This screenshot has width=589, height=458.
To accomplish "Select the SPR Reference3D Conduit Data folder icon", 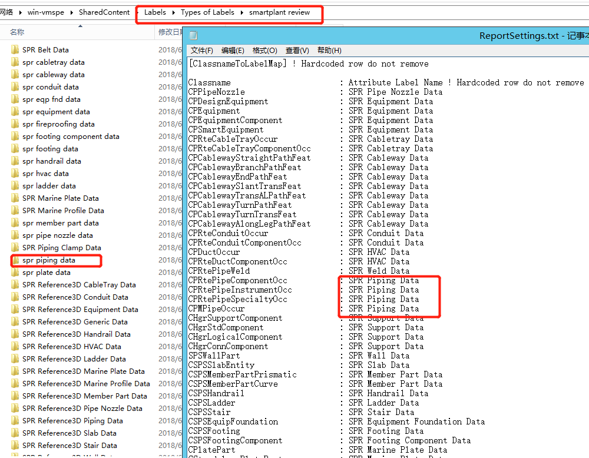I will [15, 297].
